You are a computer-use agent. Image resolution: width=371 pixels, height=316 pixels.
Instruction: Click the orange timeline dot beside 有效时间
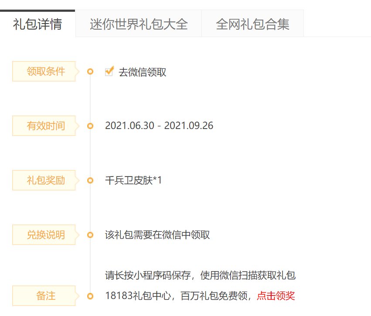(x=90, y=126)
